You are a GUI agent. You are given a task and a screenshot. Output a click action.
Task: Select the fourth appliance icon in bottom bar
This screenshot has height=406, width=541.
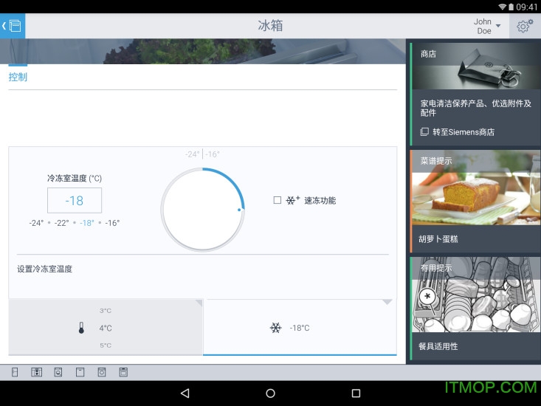click(80, 373)
